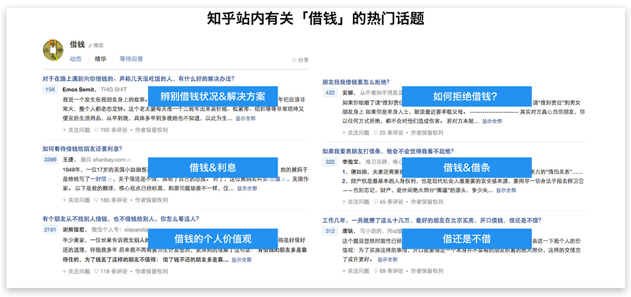Expand 显示全部 in 唐缺's answer
The height and width of the screenshot is (297, 631).
coord(387,260)
